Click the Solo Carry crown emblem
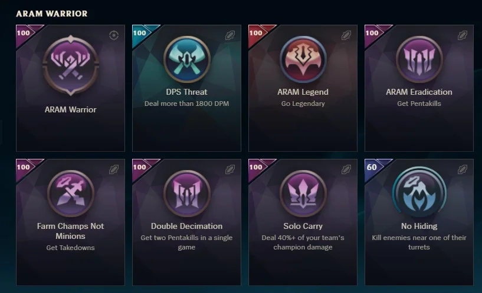482x293 pixels. (303, 194)
